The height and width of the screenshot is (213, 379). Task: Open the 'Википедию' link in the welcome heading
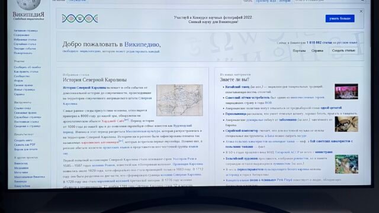click(142, 44)
